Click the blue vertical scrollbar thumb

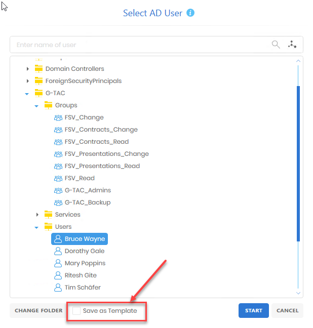tap(298, 162)
